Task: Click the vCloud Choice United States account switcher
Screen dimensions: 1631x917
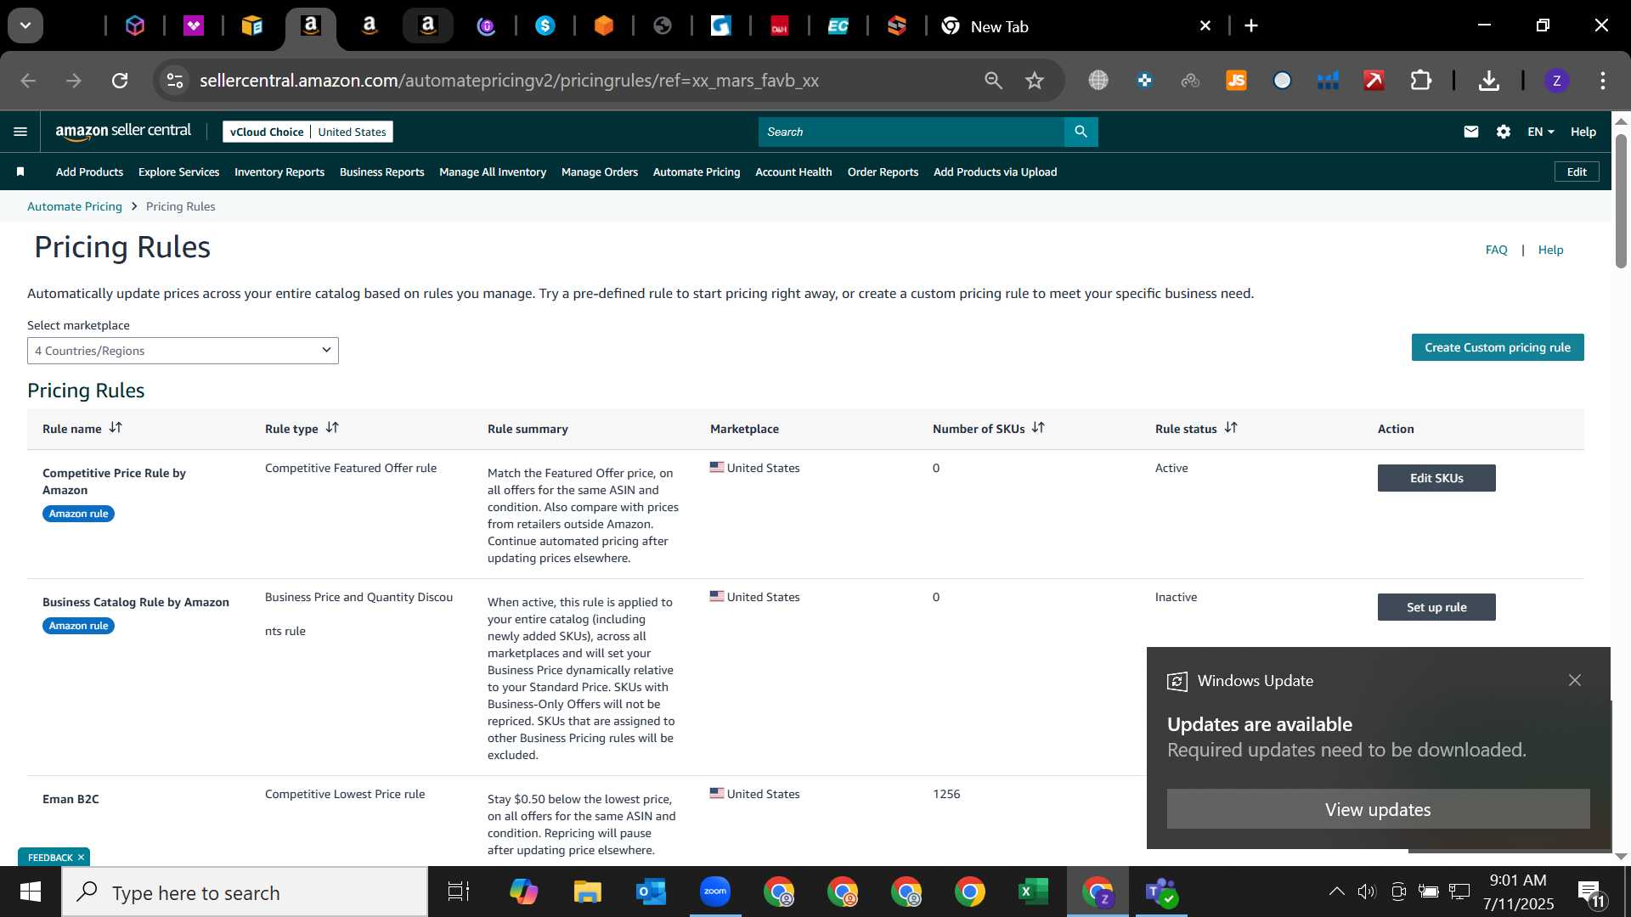Action: tap(308, 132)
